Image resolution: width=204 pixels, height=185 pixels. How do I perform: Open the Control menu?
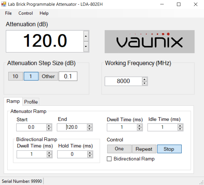click(x=26, y=13)
